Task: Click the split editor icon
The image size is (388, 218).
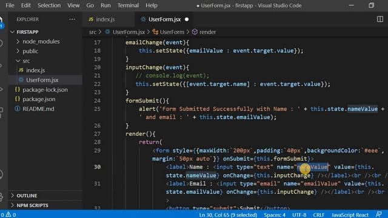Action: [x=380, y=19]
